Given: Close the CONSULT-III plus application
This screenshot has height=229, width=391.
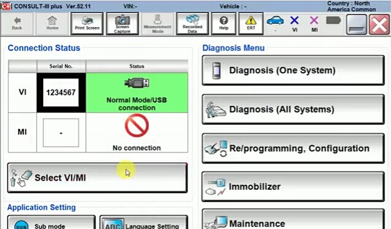Looking at the screenshot, I should coord(379,24).
